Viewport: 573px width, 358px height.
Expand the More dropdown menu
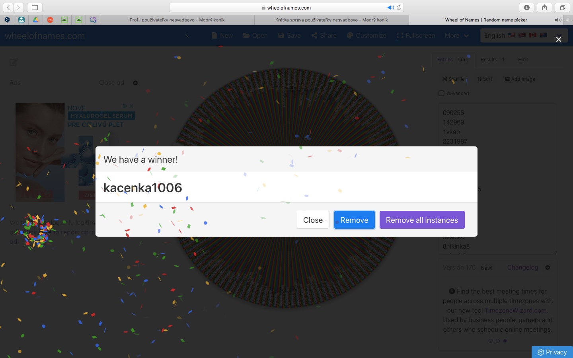pos(456,35)
